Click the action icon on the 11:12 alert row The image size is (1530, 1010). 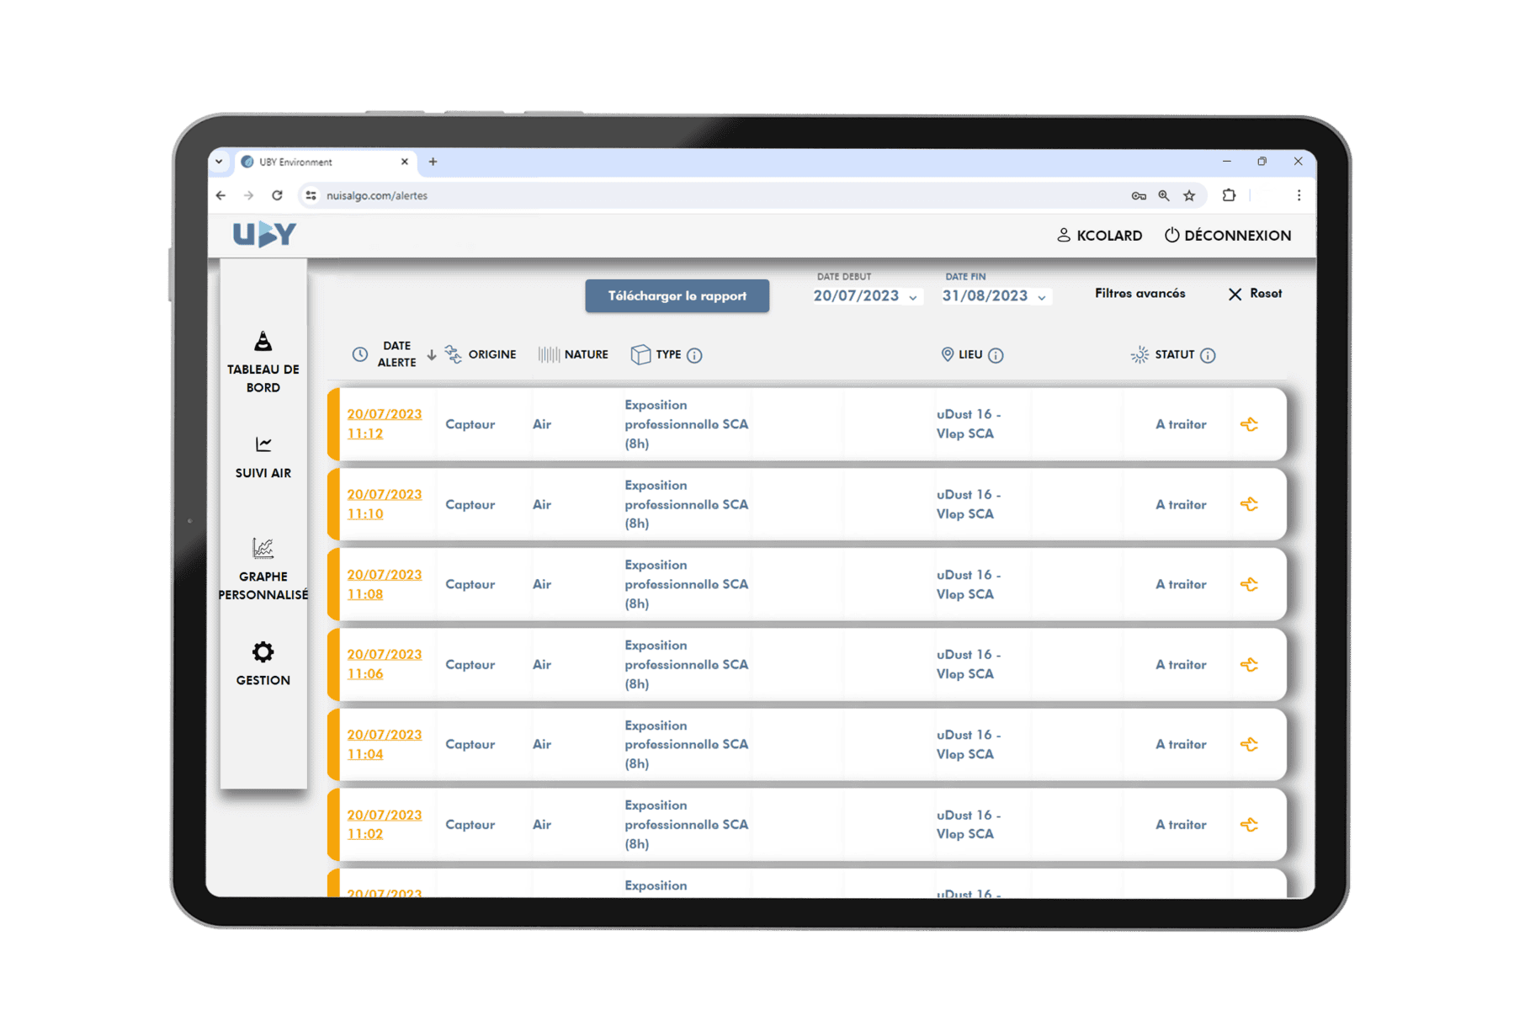[x=1249, y=425]
